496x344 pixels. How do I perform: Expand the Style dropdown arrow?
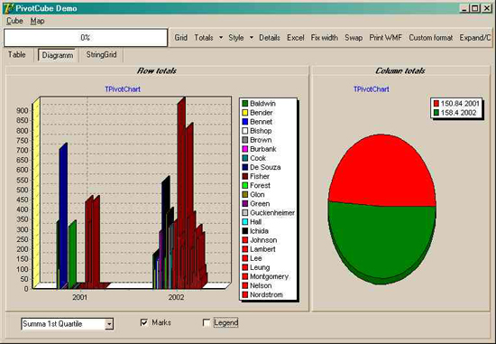pos(252,38)
